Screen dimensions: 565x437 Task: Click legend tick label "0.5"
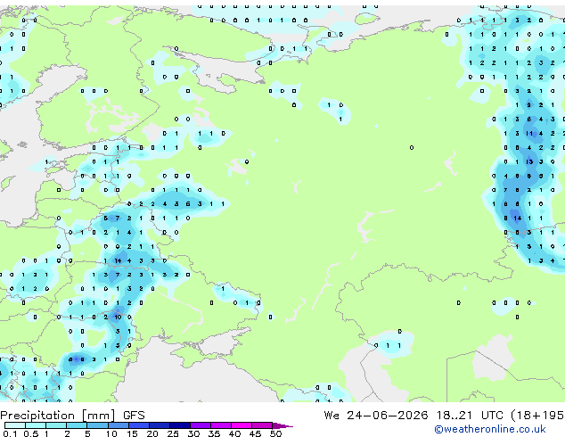click(x=31, y=433)
